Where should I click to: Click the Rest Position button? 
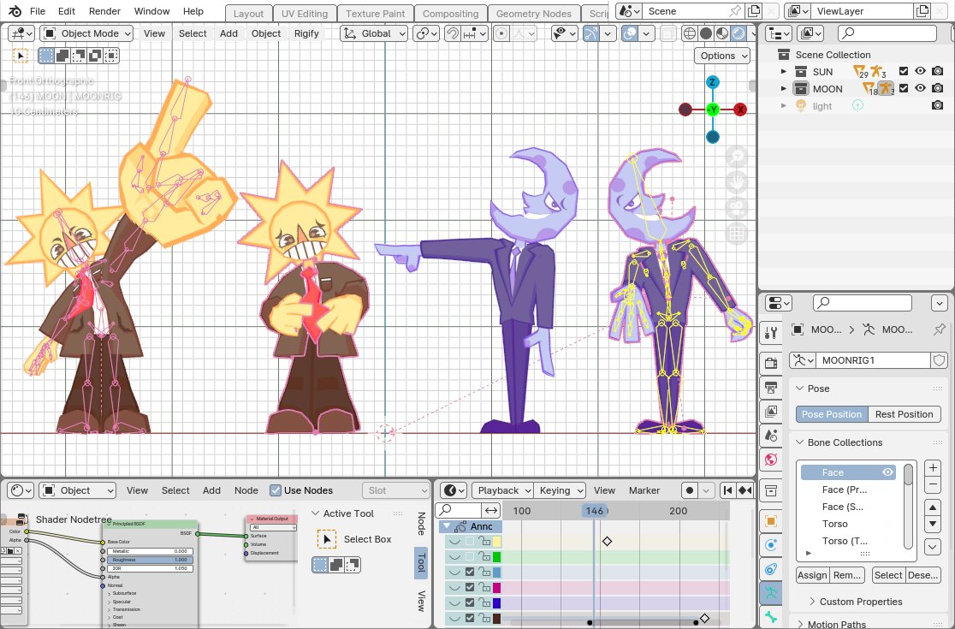904,414
